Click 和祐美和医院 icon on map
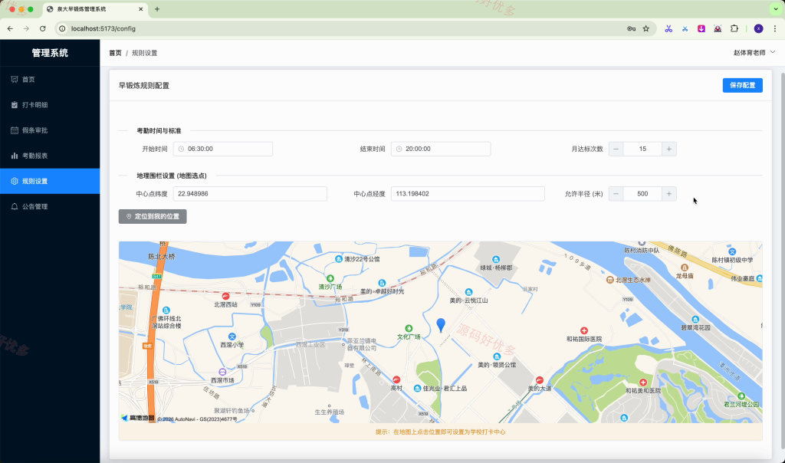The height and width of the screenshot is (463, 785). pyautogui.click(x=643, y=382)
